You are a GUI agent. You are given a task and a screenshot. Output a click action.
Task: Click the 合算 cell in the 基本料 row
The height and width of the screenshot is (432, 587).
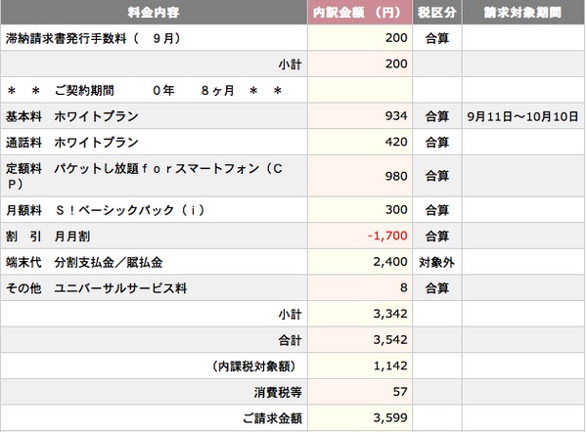437,116
